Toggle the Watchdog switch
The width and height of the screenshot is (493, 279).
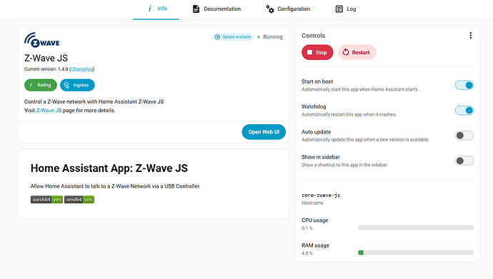pos(464,111)
